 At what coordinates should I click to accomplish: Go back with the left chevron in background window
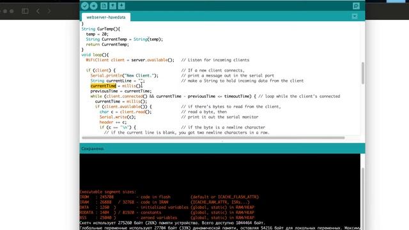point(38,11)
